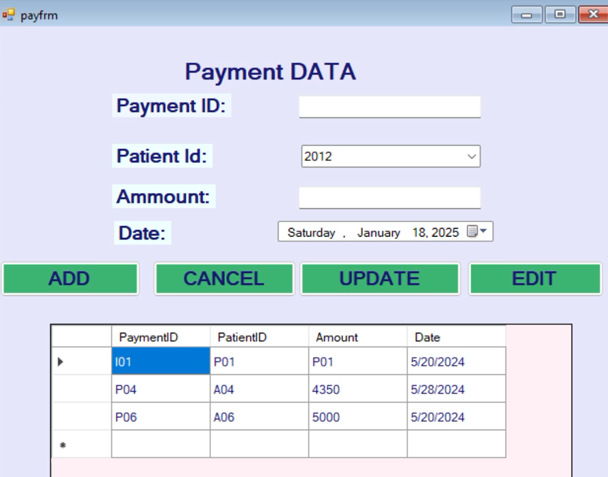Select the P01 cell in the Amount column
The height and width of the screenshot is (477, 608).
point(358,361)
